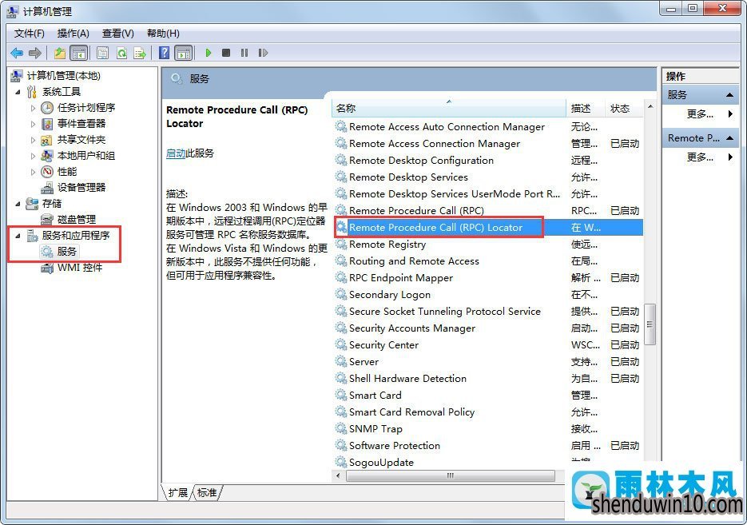747x525 pixels.
Task: Click the gear icon beside Security Center
Action: pos(340,345)
